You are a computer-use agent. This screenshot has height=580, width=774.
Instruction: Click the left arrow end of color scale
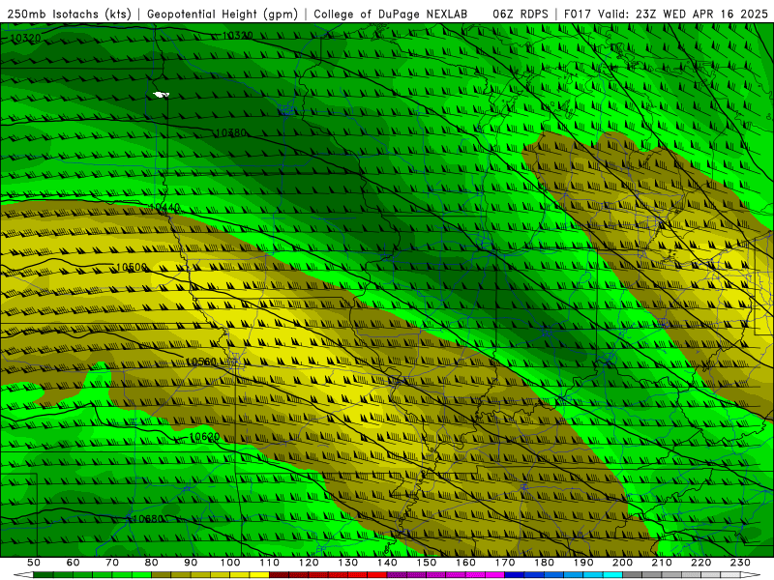23,575
